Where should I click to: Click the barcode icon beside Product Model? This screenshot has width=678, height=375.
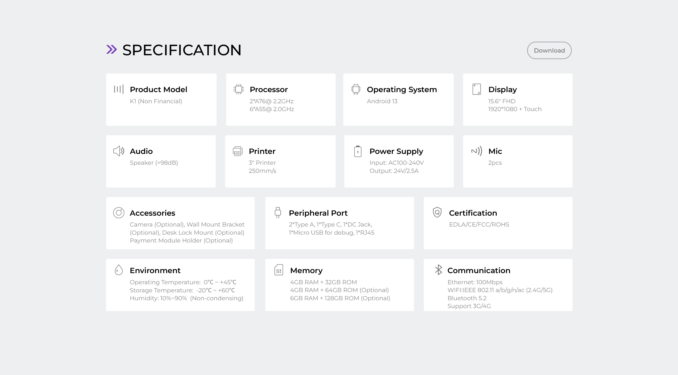119,89
